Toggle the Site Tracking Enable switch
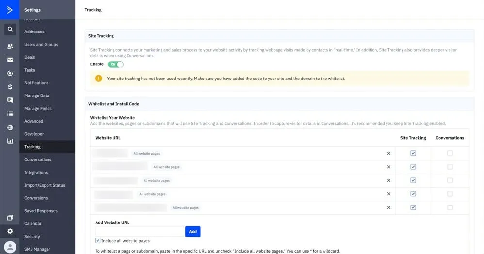The height and width of the screenshot is (254, 484). tap(116, 64)
